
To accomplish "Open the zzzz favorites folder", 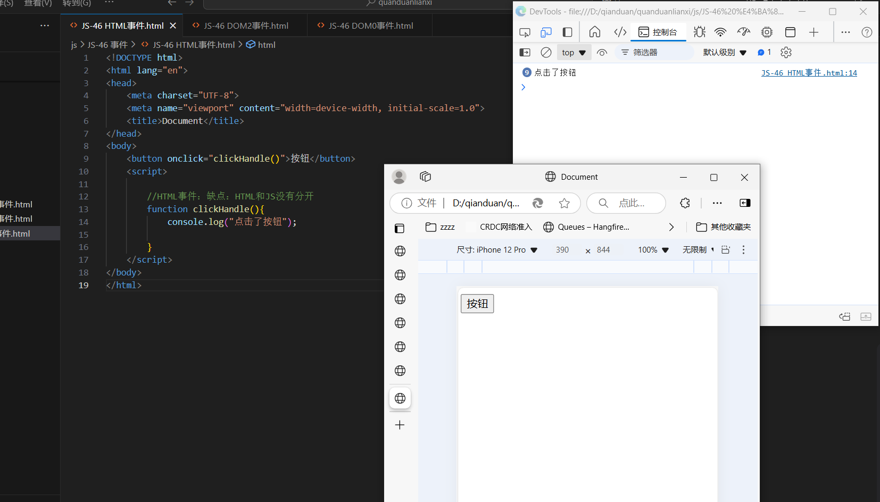I will tap(440, 227).
